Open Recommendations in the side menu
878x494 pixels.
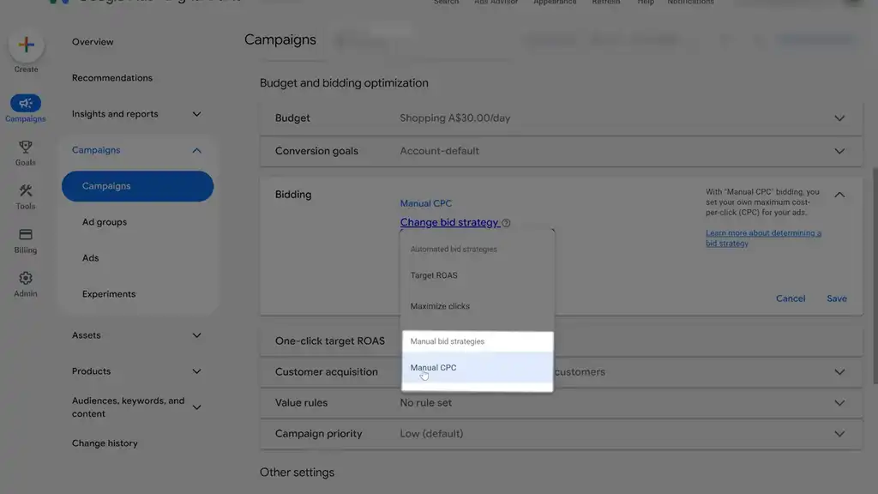coord(112,78)
